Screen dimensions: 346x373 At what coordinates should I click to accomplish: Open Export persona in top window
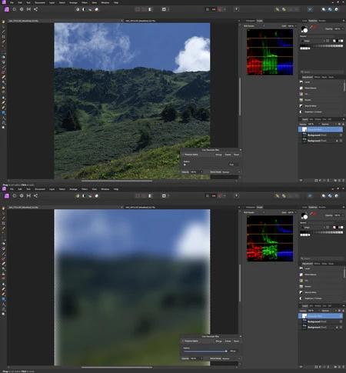click(x=35, y=9)
